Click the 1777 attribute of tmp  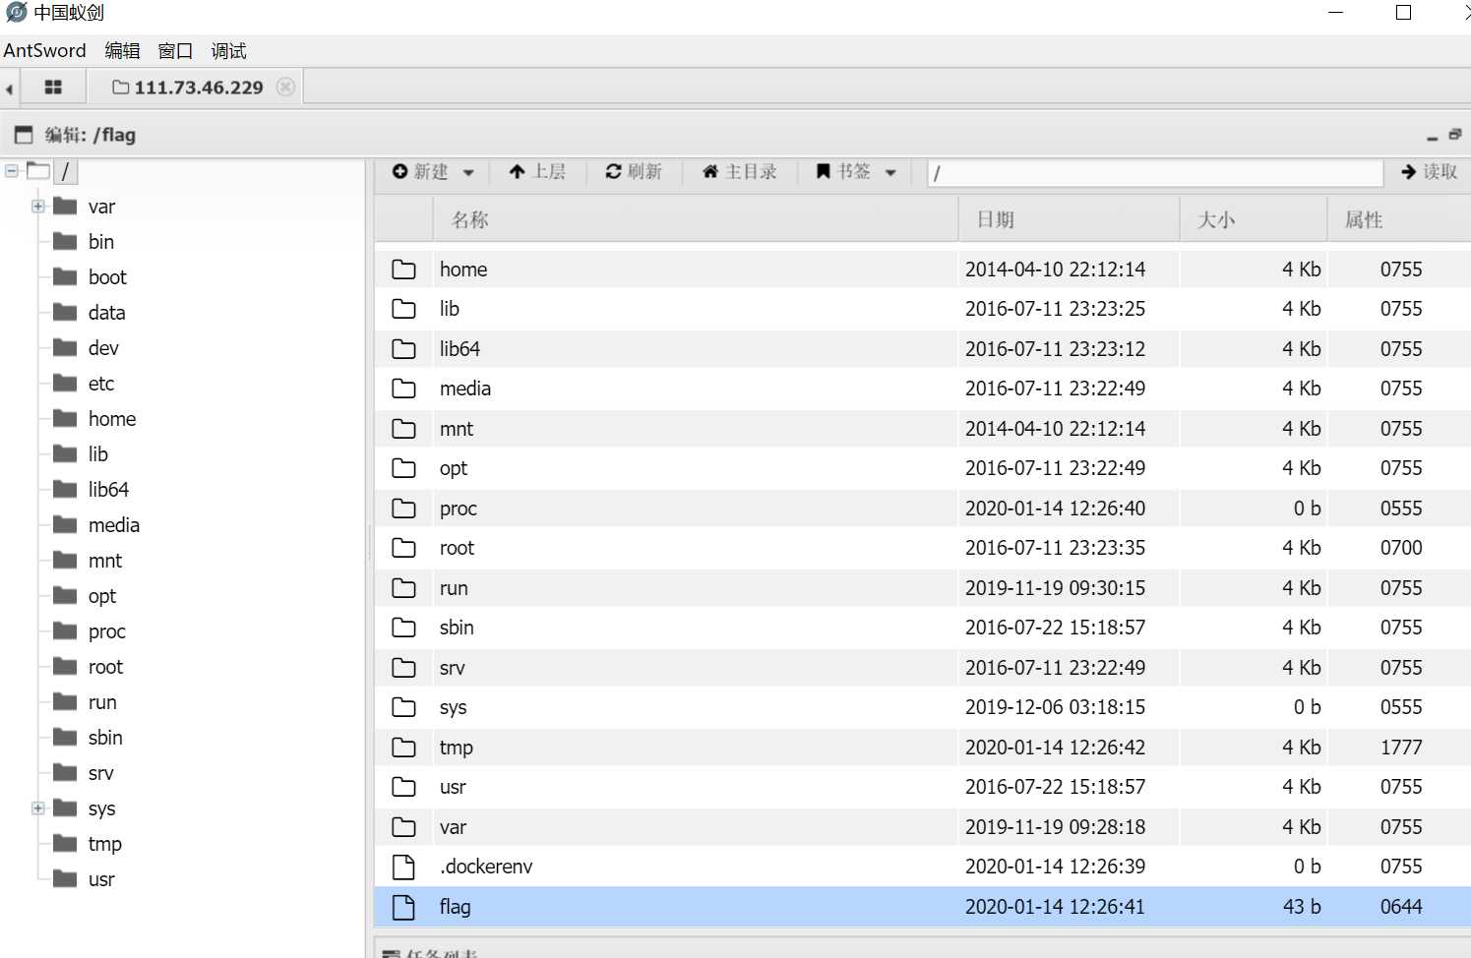pyautogui.click(x=1401, y=748)
